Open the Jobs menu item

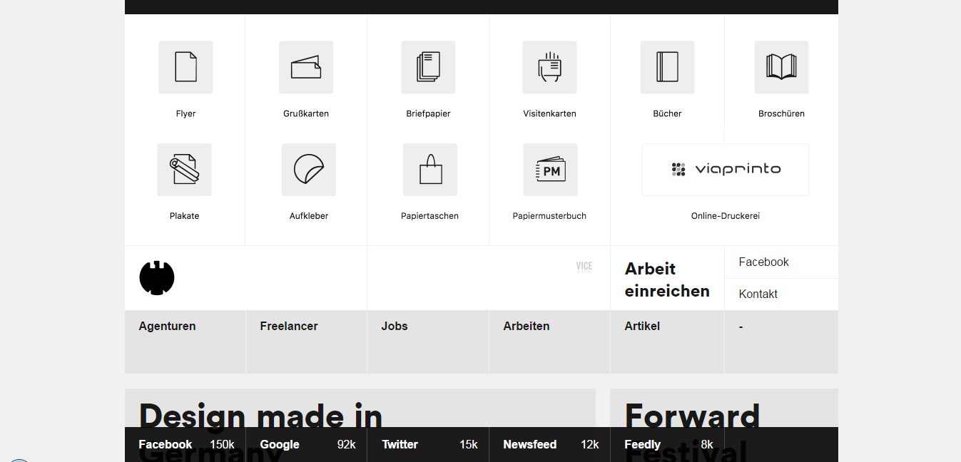[x=394, y=326]
